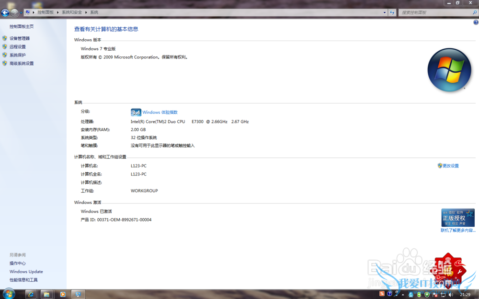This screenshot has width=479, height=299.
Task: Launch Internet Explorer from the taskbar
Action: [31, 294]
